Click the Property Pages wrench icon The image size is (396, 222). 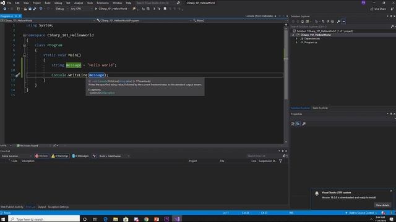point(304,124)
